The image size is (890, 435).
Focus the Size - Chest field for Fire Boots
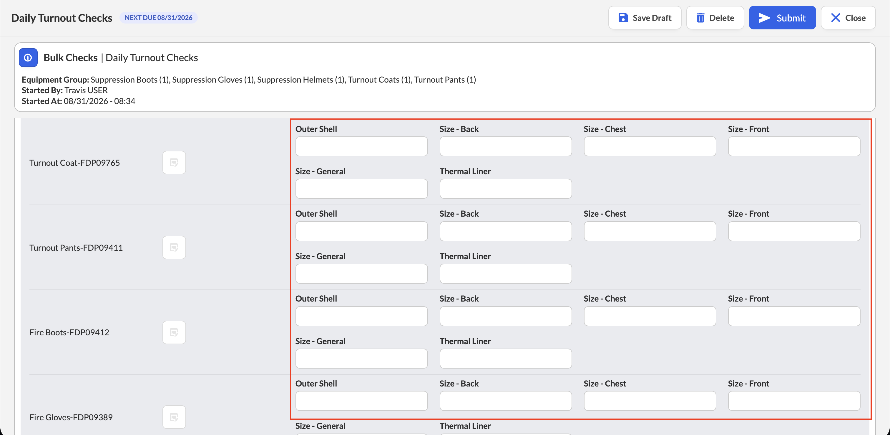[x=650, y=316]
